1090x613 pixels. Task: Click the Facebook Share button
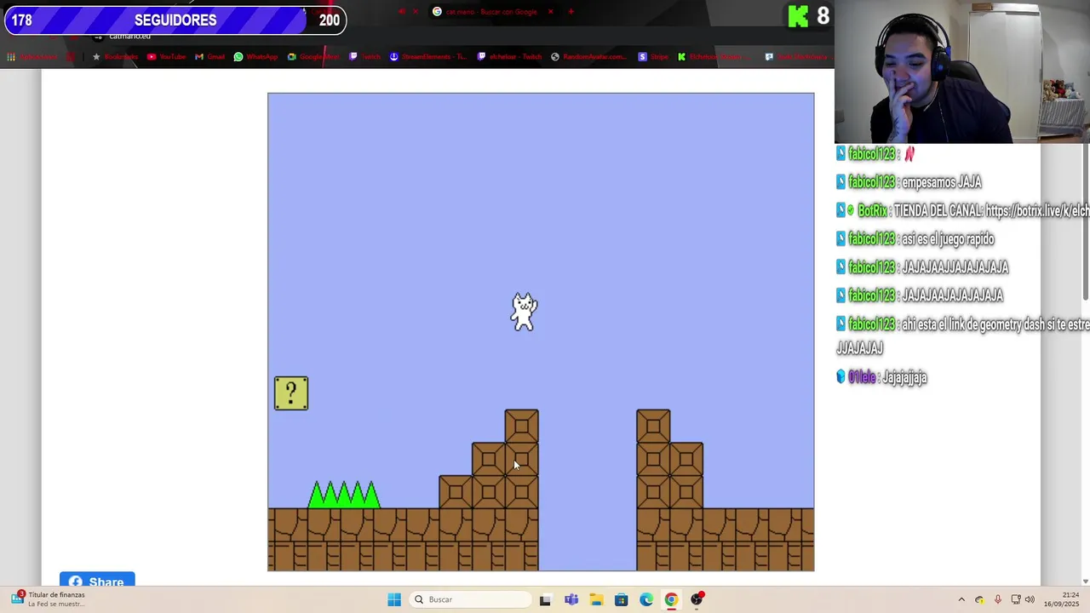pyautogui.click(x=97, y=581)
